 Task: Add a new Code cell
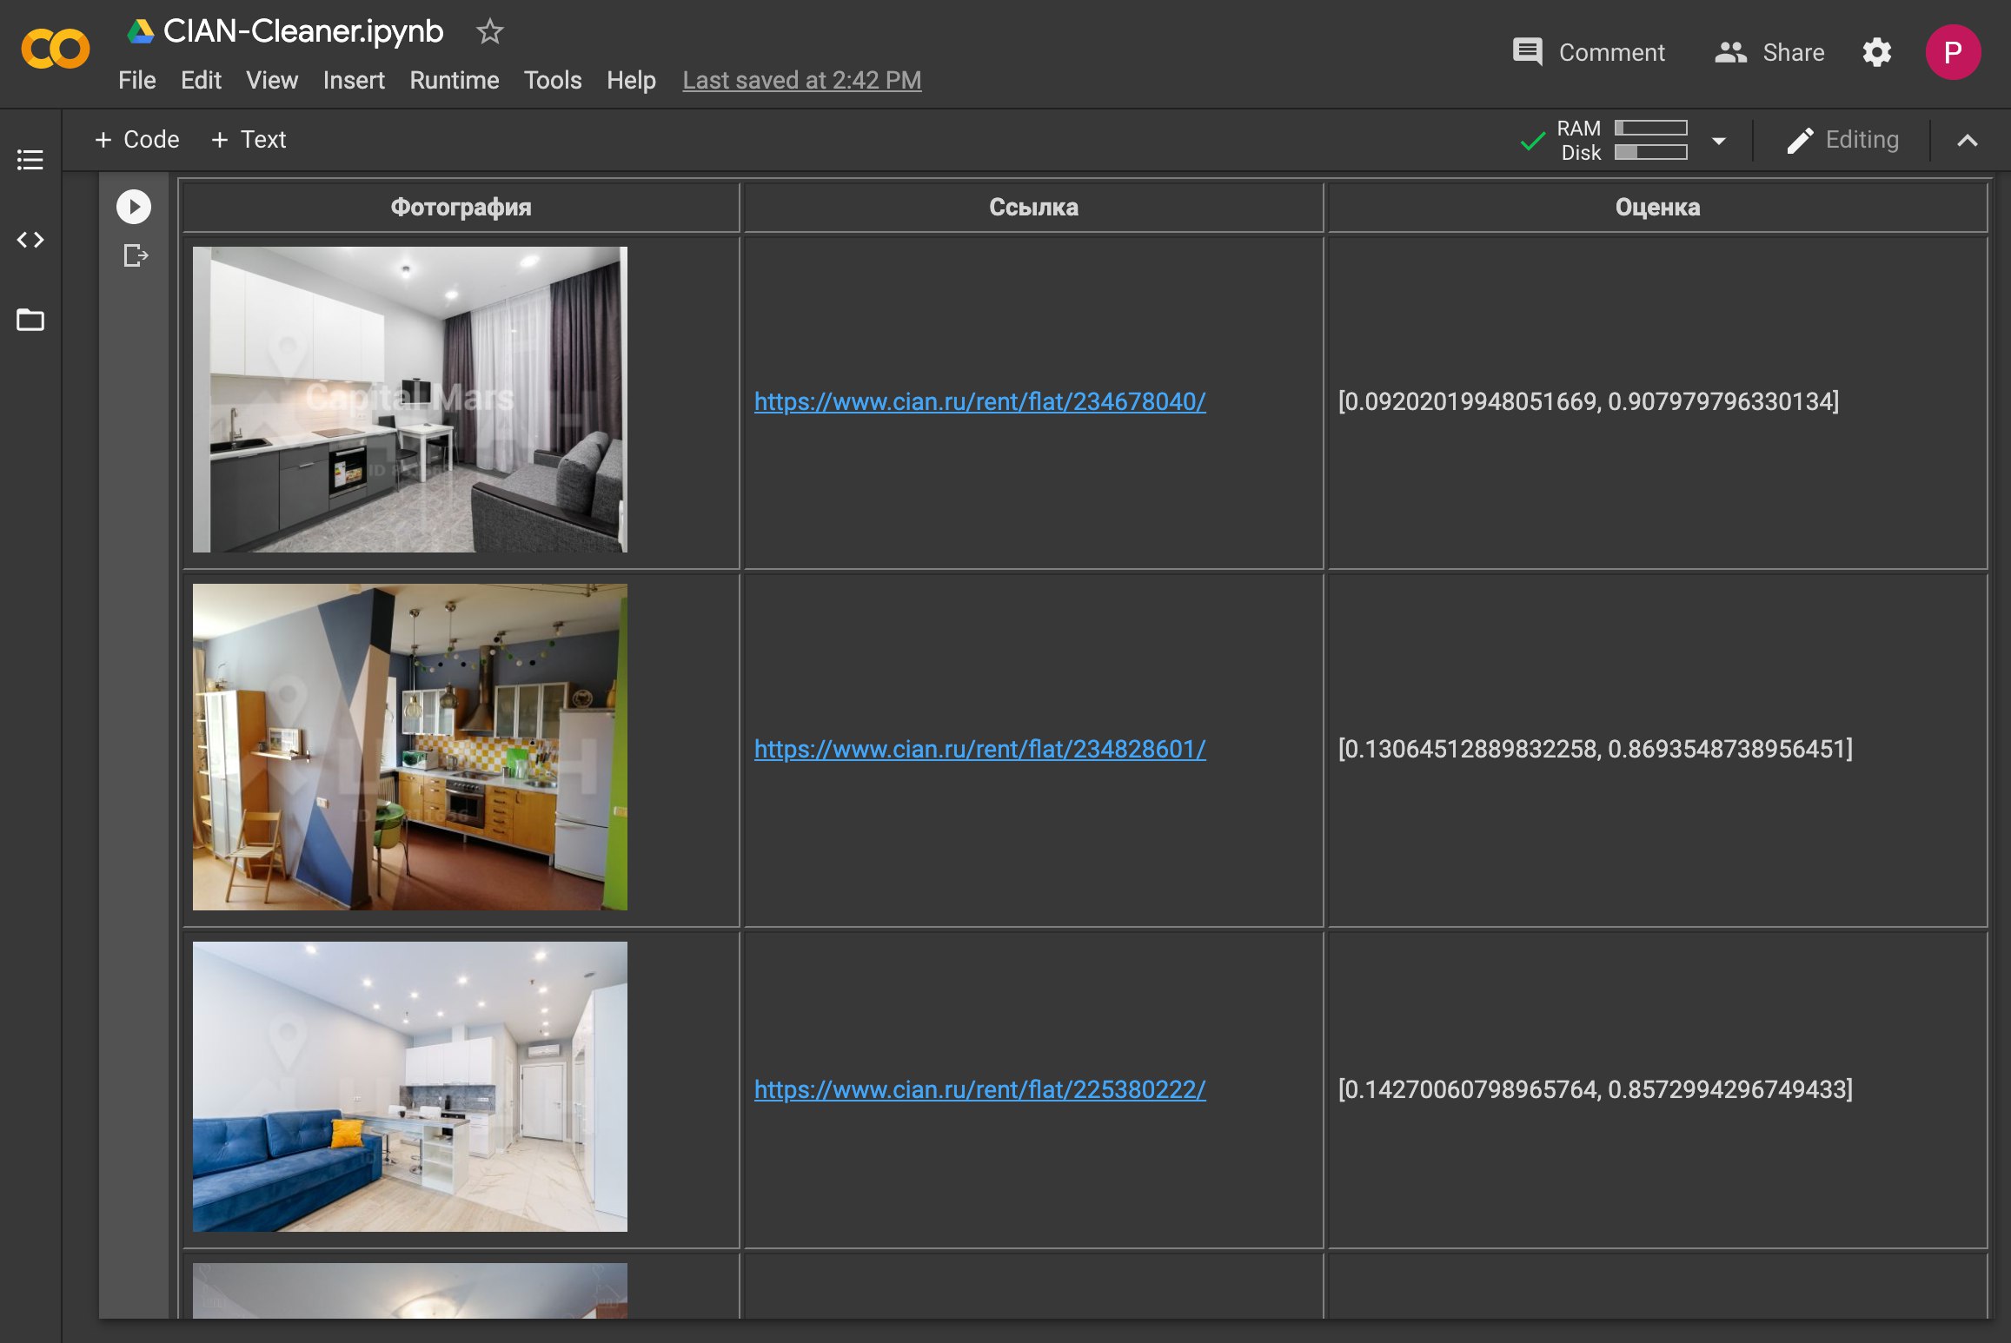tap(137, 140)
